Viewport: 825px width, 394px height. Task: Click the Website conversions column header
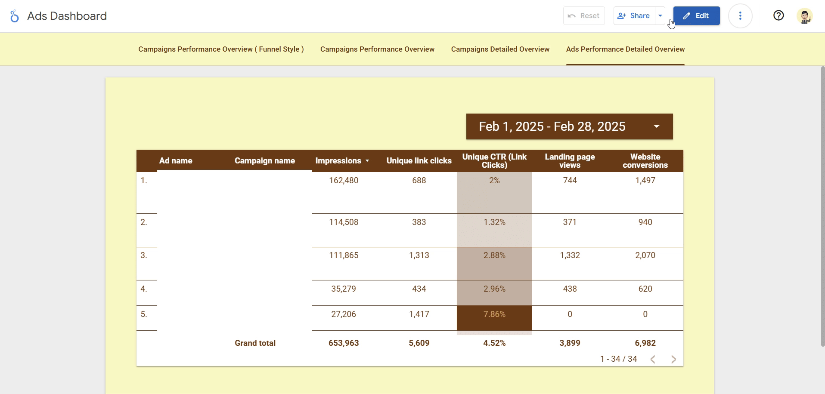click(x=645, y=161)
